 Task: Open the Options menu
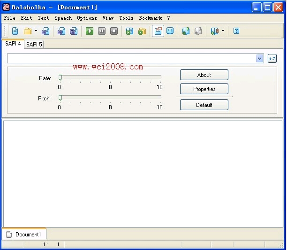pyautogui.click(x=87, y=18)
